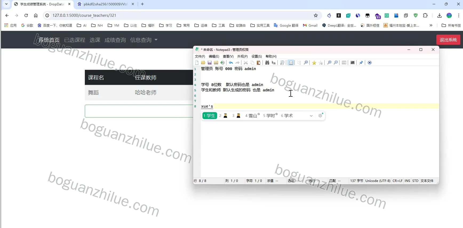The width and height of the screenshot is (463, 228).
Task: Cut selection with Notepad3 scissors icon
Action: click(x=246, y=63)
